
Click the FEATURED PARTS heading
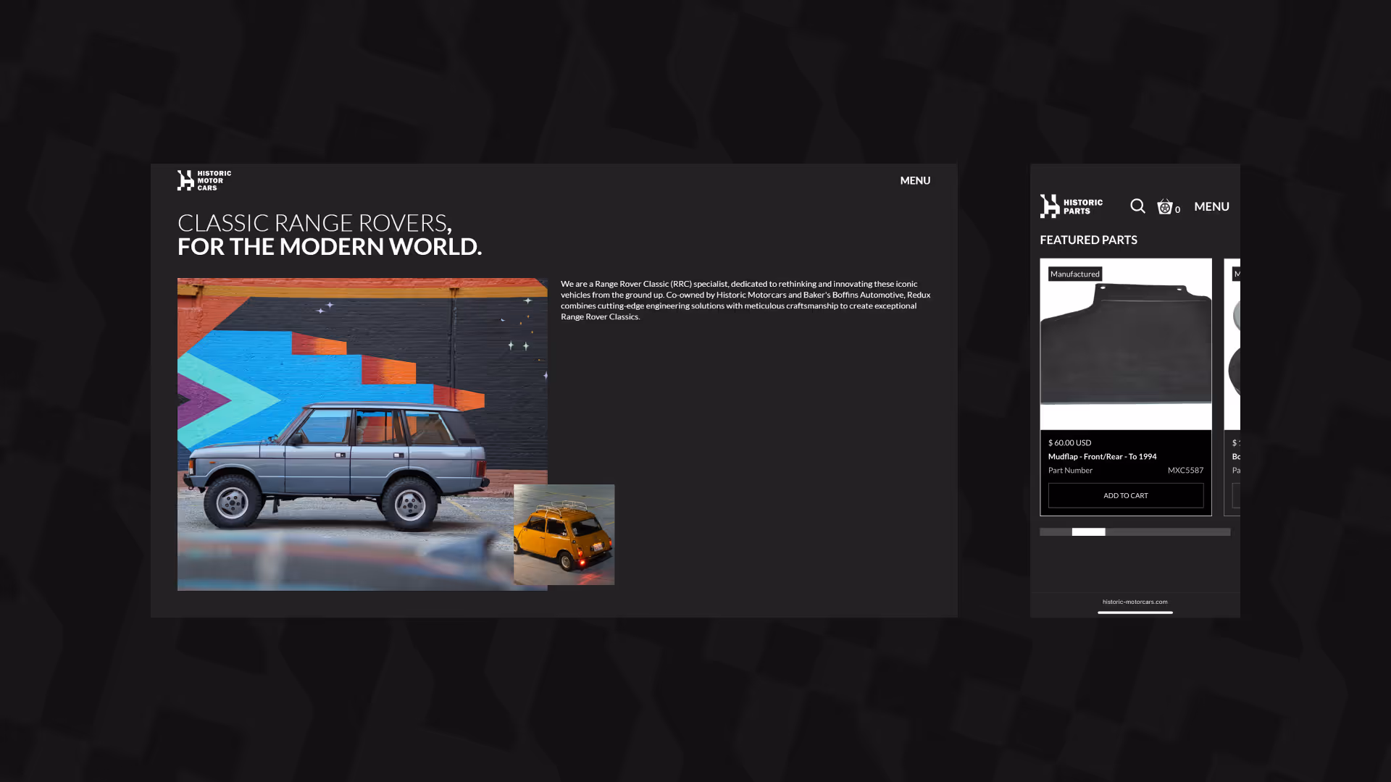[x=1088, y=240]
